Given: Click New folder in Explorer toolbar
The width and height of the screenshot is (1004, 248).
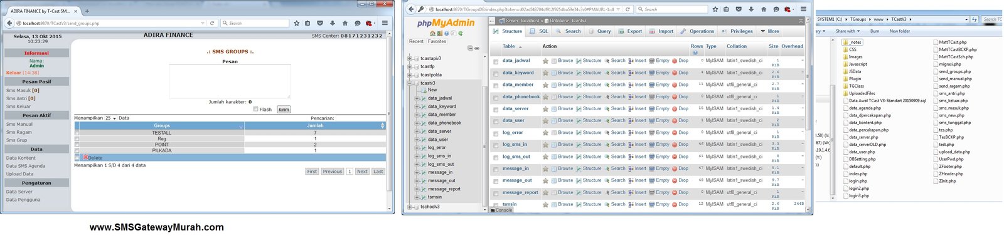Looking at the screenshot, I should tap(899, 31).
